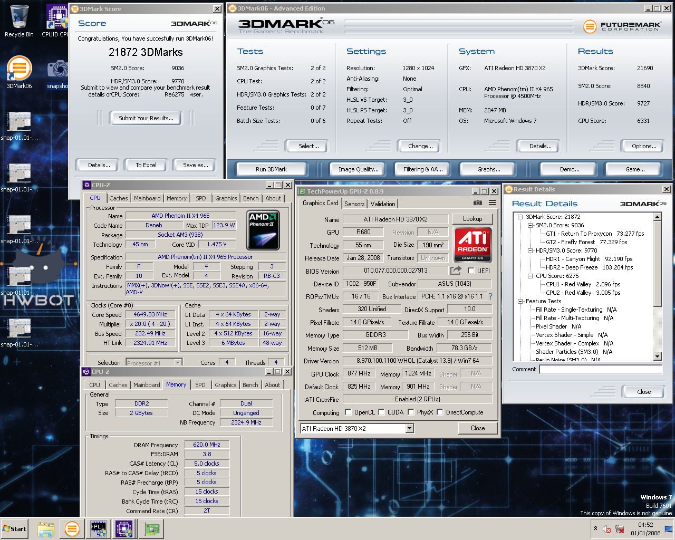Toggle the UEFI checkbox
This screenshot has width=675, height=540.
pos(471,271)
